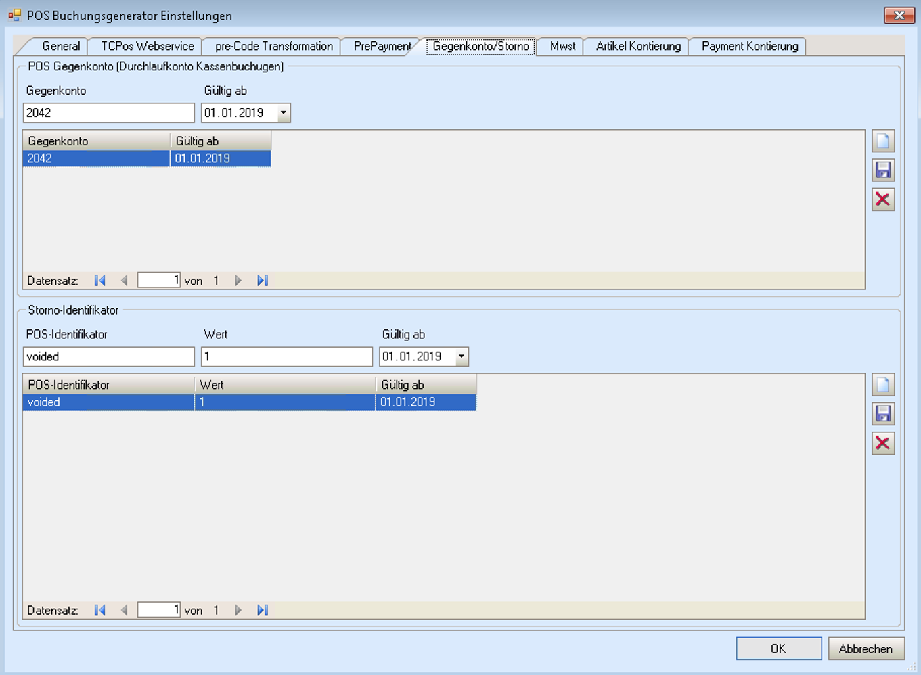Screen dimensions: 921x675
Task: Switch to the Mwst tab
Action: pos(562,46)
